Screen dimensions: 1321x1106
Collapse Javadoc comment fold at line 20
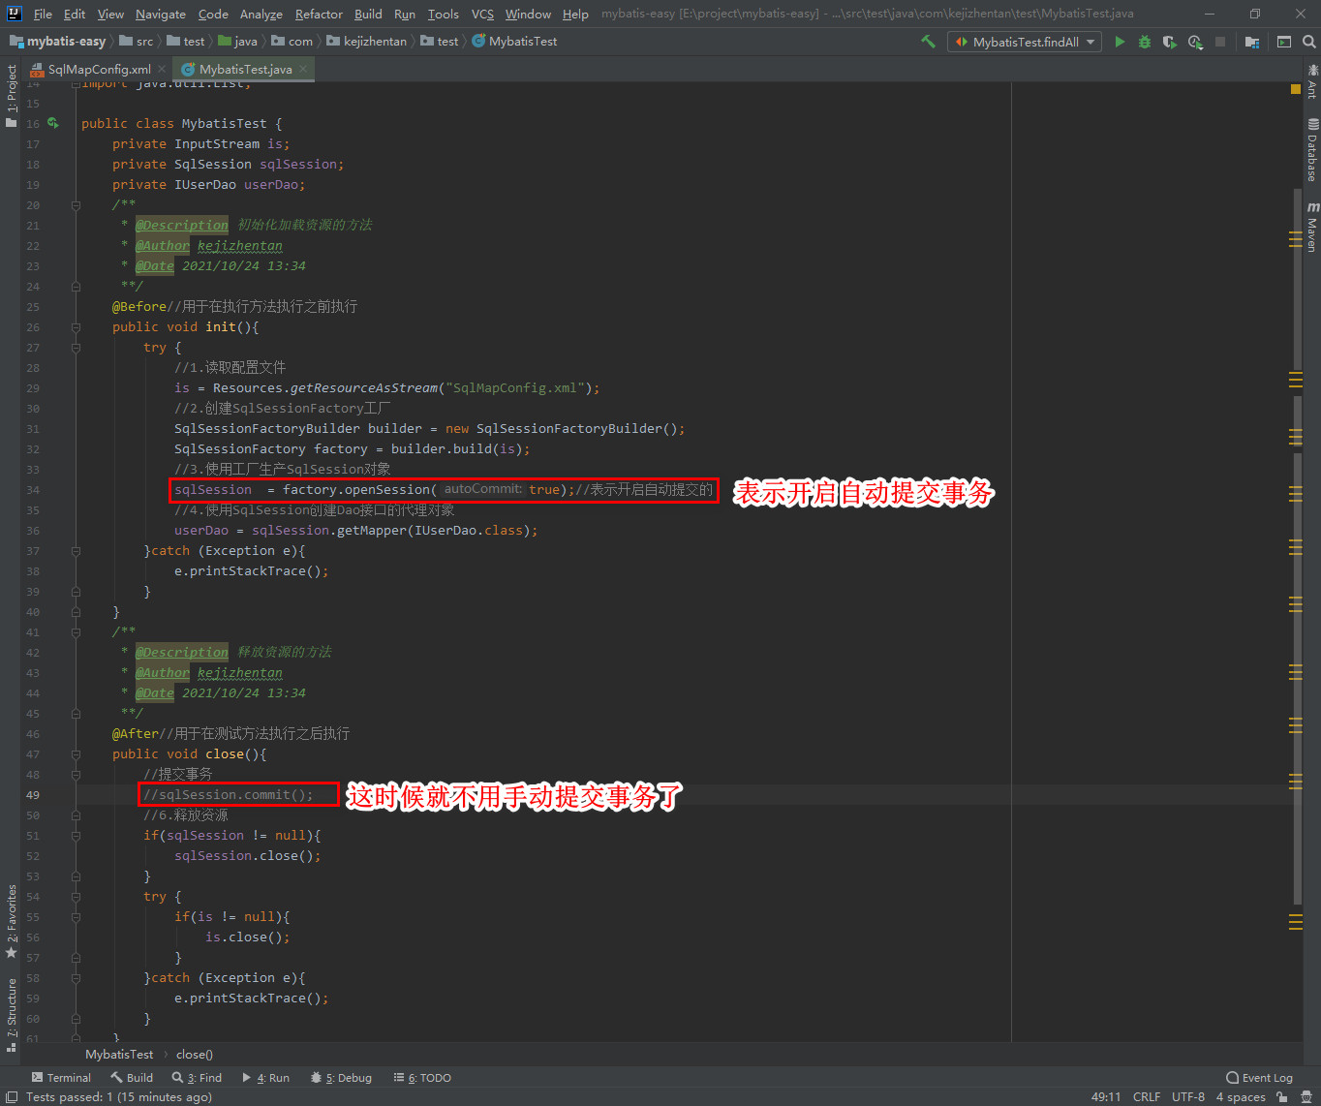coord(76,205)
